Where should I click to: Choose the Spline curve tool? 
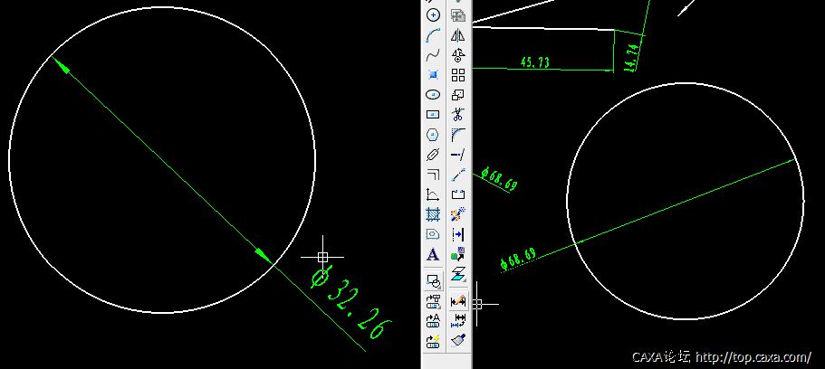tap(433, 55)
